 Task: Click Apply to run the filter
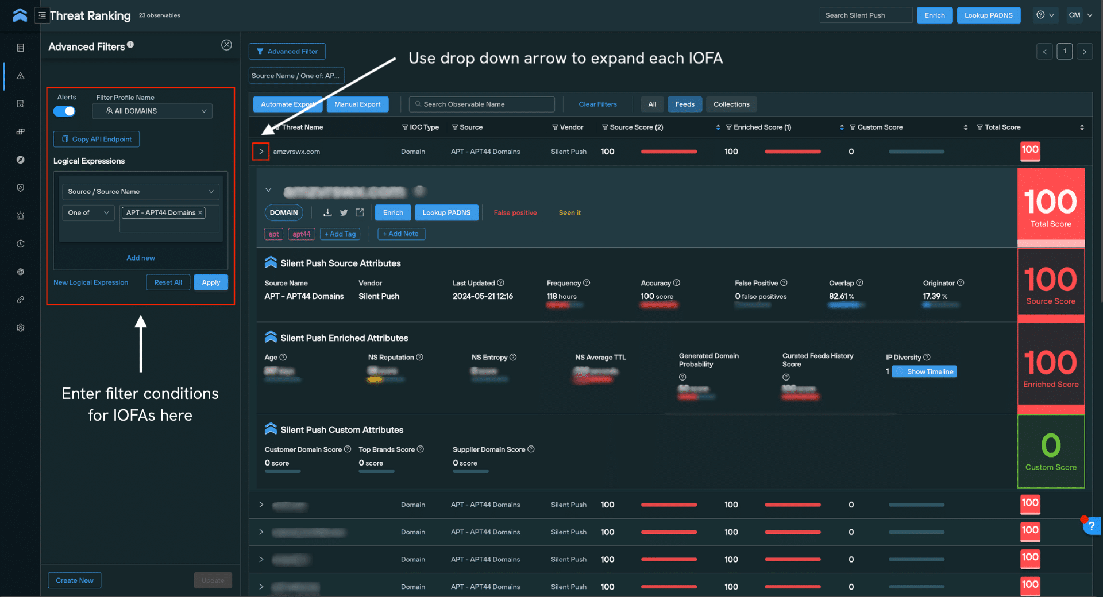[x=211, y=282]
